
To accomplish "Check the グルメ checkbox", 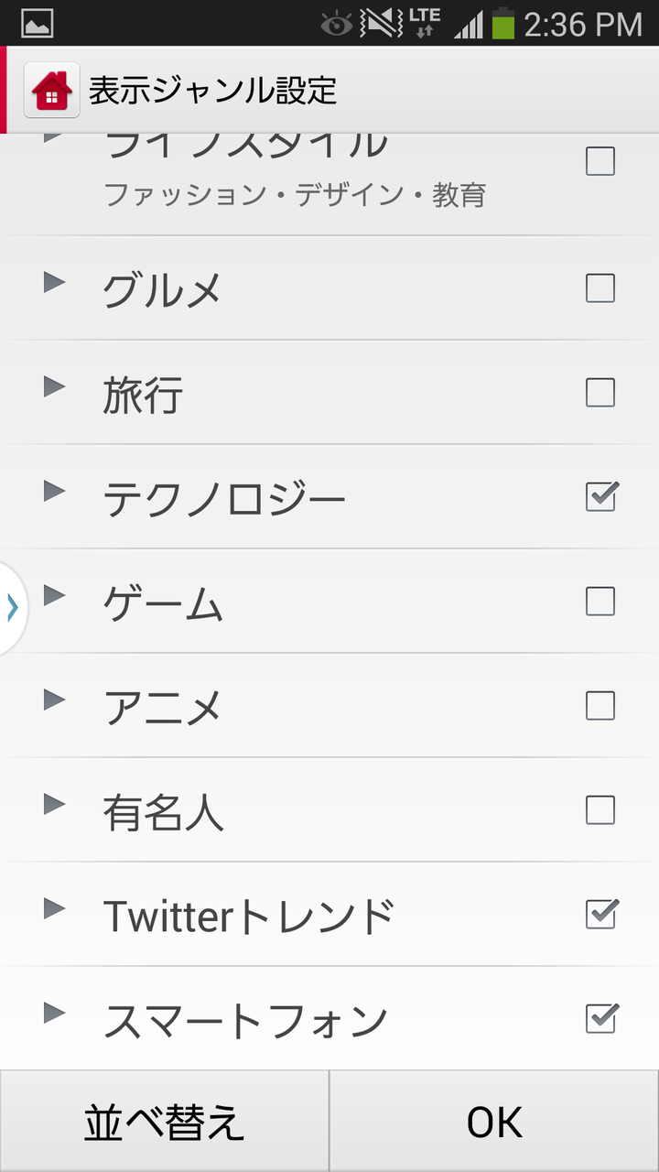I will [600, 288].
